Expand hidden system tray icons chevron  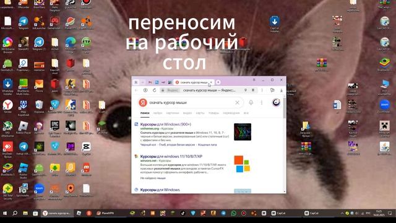(342, 213)
